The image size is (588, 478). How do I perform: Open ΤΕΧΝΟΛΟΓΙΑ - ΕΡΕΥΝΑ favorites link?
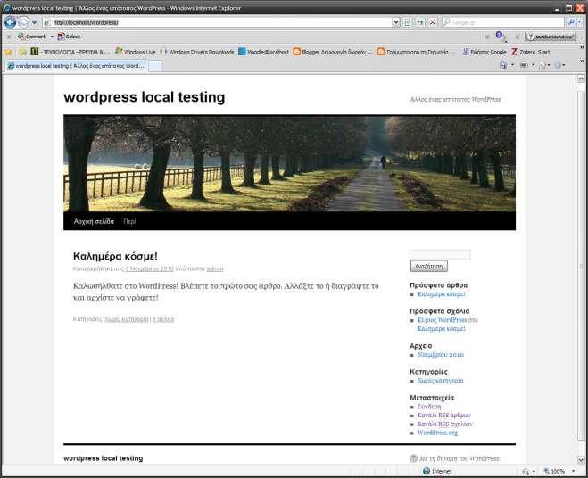pos(70,52)
